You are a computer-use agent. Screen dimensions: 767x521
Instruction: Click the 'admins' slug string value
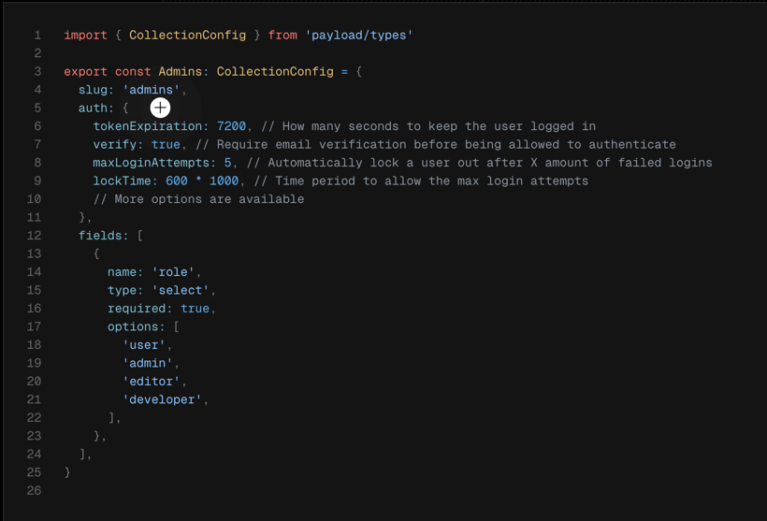pos(152,90)
